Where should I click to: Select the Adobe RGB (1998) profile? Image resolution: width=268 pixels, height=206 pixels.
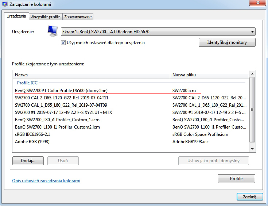point(131,142)
